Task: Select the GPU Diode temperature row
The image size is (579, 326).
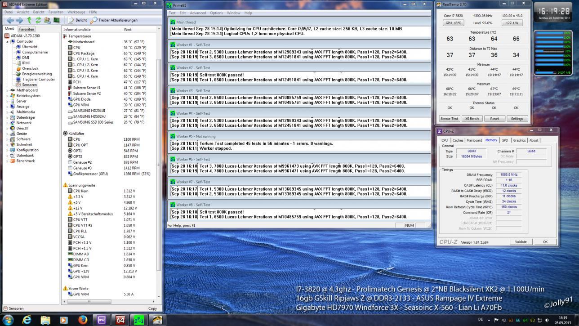Action: (109, 99)
